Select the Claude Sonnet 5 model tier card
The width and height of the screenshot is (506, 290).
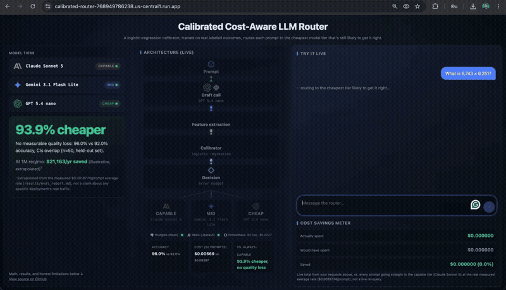pyautogui.click(x=67, y=66)
